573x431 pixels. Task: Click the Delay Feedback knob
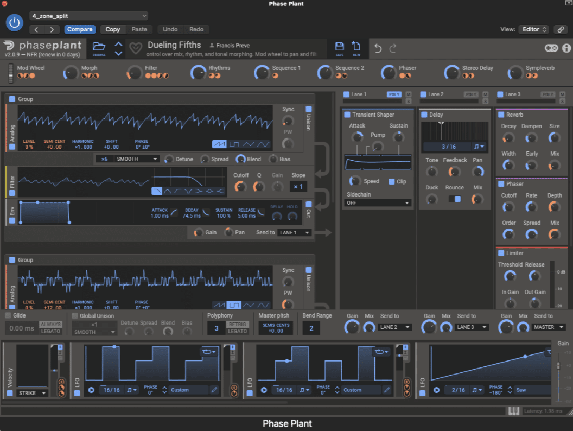click(x=454, y=172)
